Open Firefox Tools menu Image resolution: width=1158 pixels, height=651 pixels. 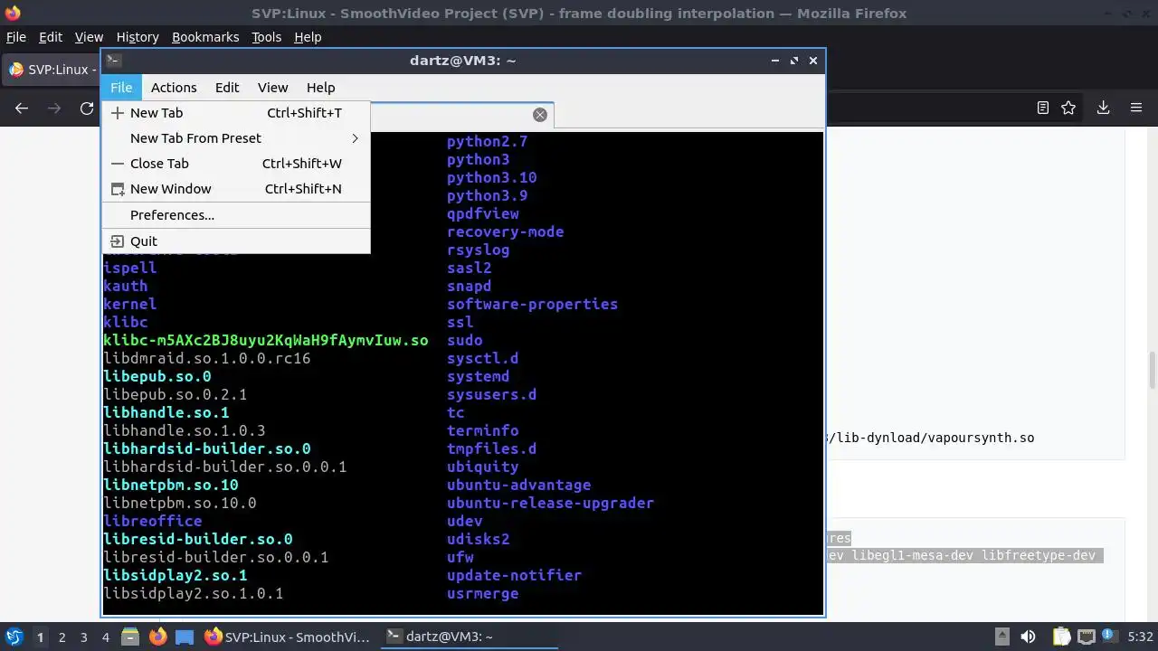(x=267, y=37)
